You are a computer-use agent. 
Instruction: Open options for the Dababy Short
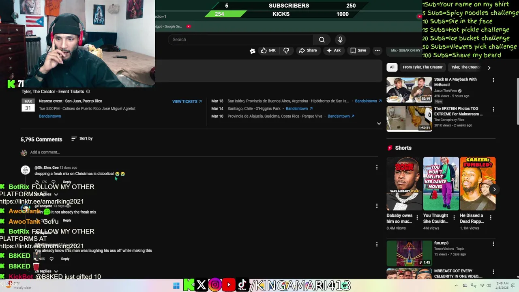pos(417,218)
